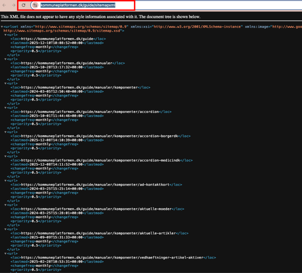Image resolution: width=302 pixels, height=273 pixels.
Task: Collapse the root urlset element
Action: coord(2,27)
